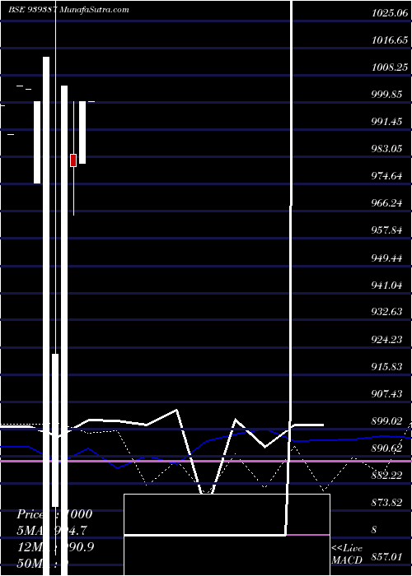Click the 5MA value readout
This screenshot has height=576, width=412.
point(53,531)
